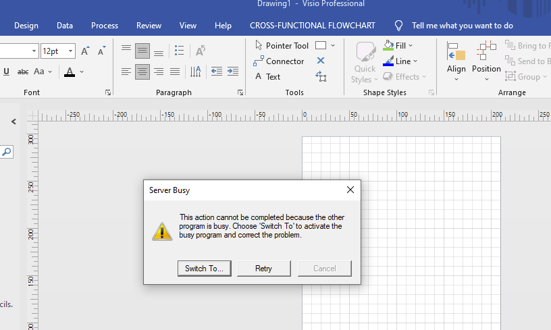The width and height of the screenshot is (551, 330).
Task: Click the rotate text icon
Action: click(x=201, y=51)
